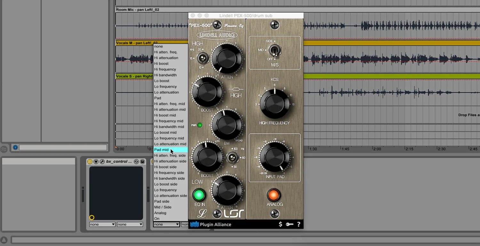The width and height of the screenshot is (480, 246).
Task: Select 'On' at the list bottom
Action: 171,219
